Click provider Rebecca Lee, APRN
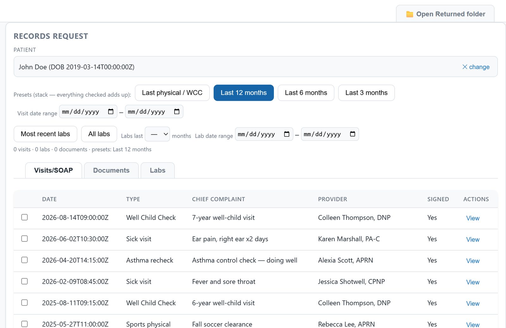The width and height of the screenshot is (506, 328). 346,324
